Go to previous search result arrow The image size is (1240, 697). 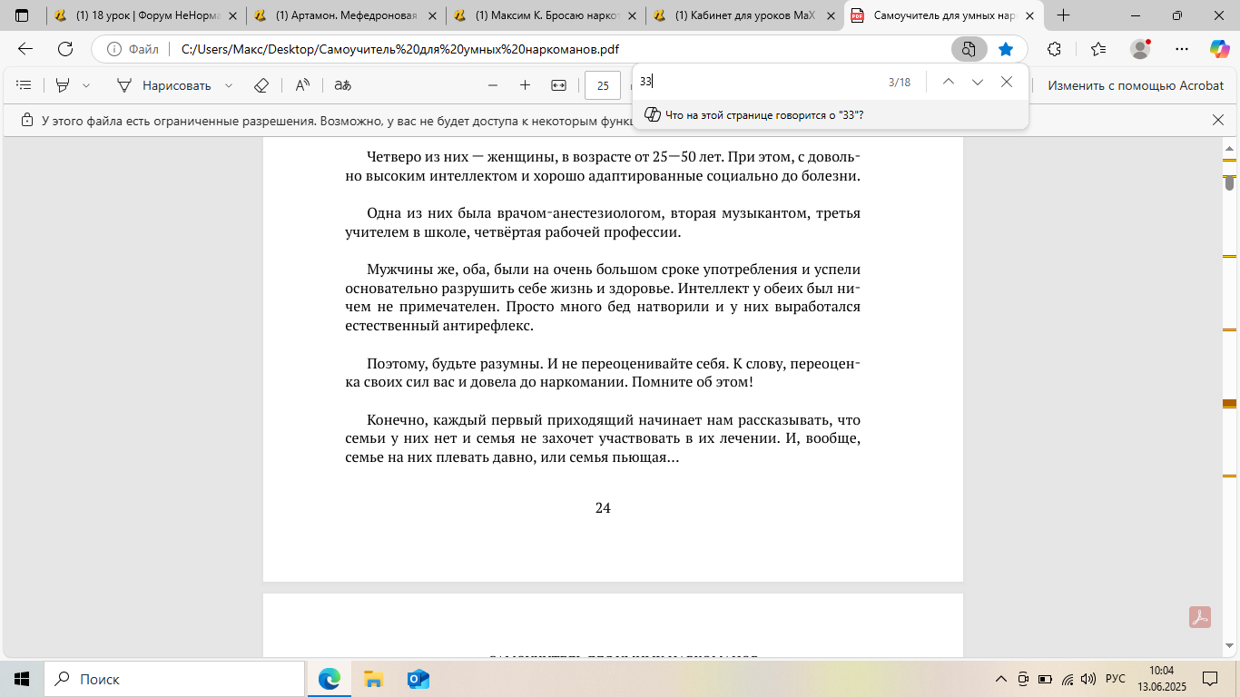(948, 82)
